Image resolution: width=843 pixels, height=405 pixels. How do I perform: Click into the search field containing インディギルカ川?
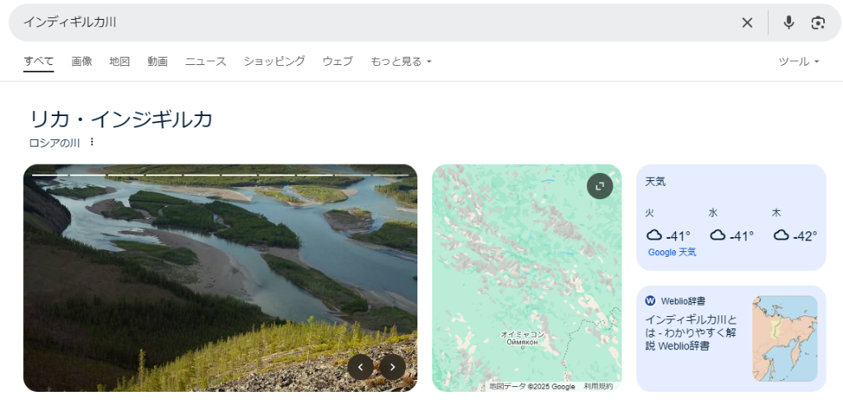coord(370,23)
